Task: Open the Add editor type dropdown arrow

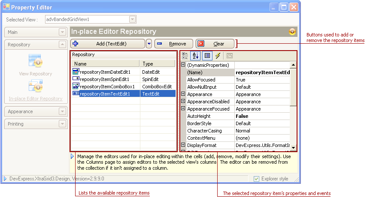Action: click(149, 44)
